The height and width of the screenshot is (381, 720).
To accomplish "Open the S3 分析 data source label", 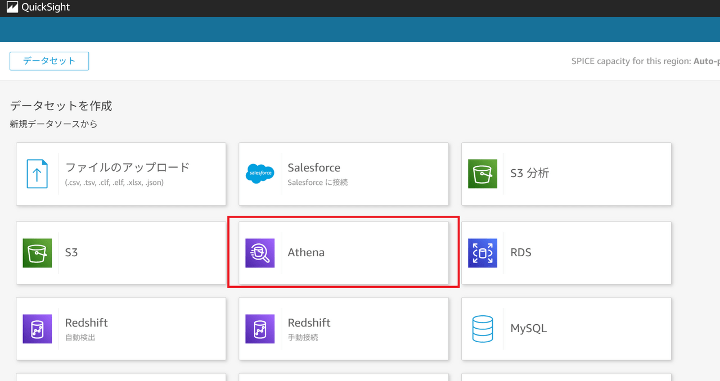I will click(x=529, y=173).
